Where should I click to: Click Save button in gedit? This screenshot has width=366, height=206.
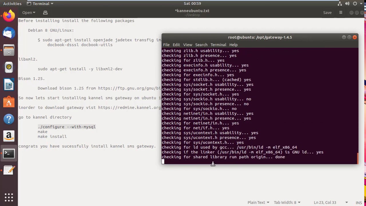[x=327, y=13]
